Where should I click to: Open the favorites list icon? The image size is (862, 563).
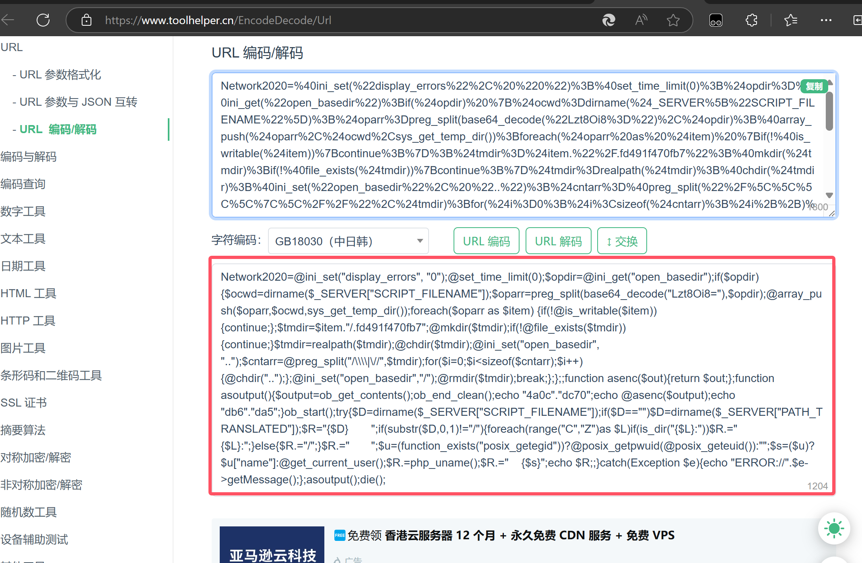790,20
